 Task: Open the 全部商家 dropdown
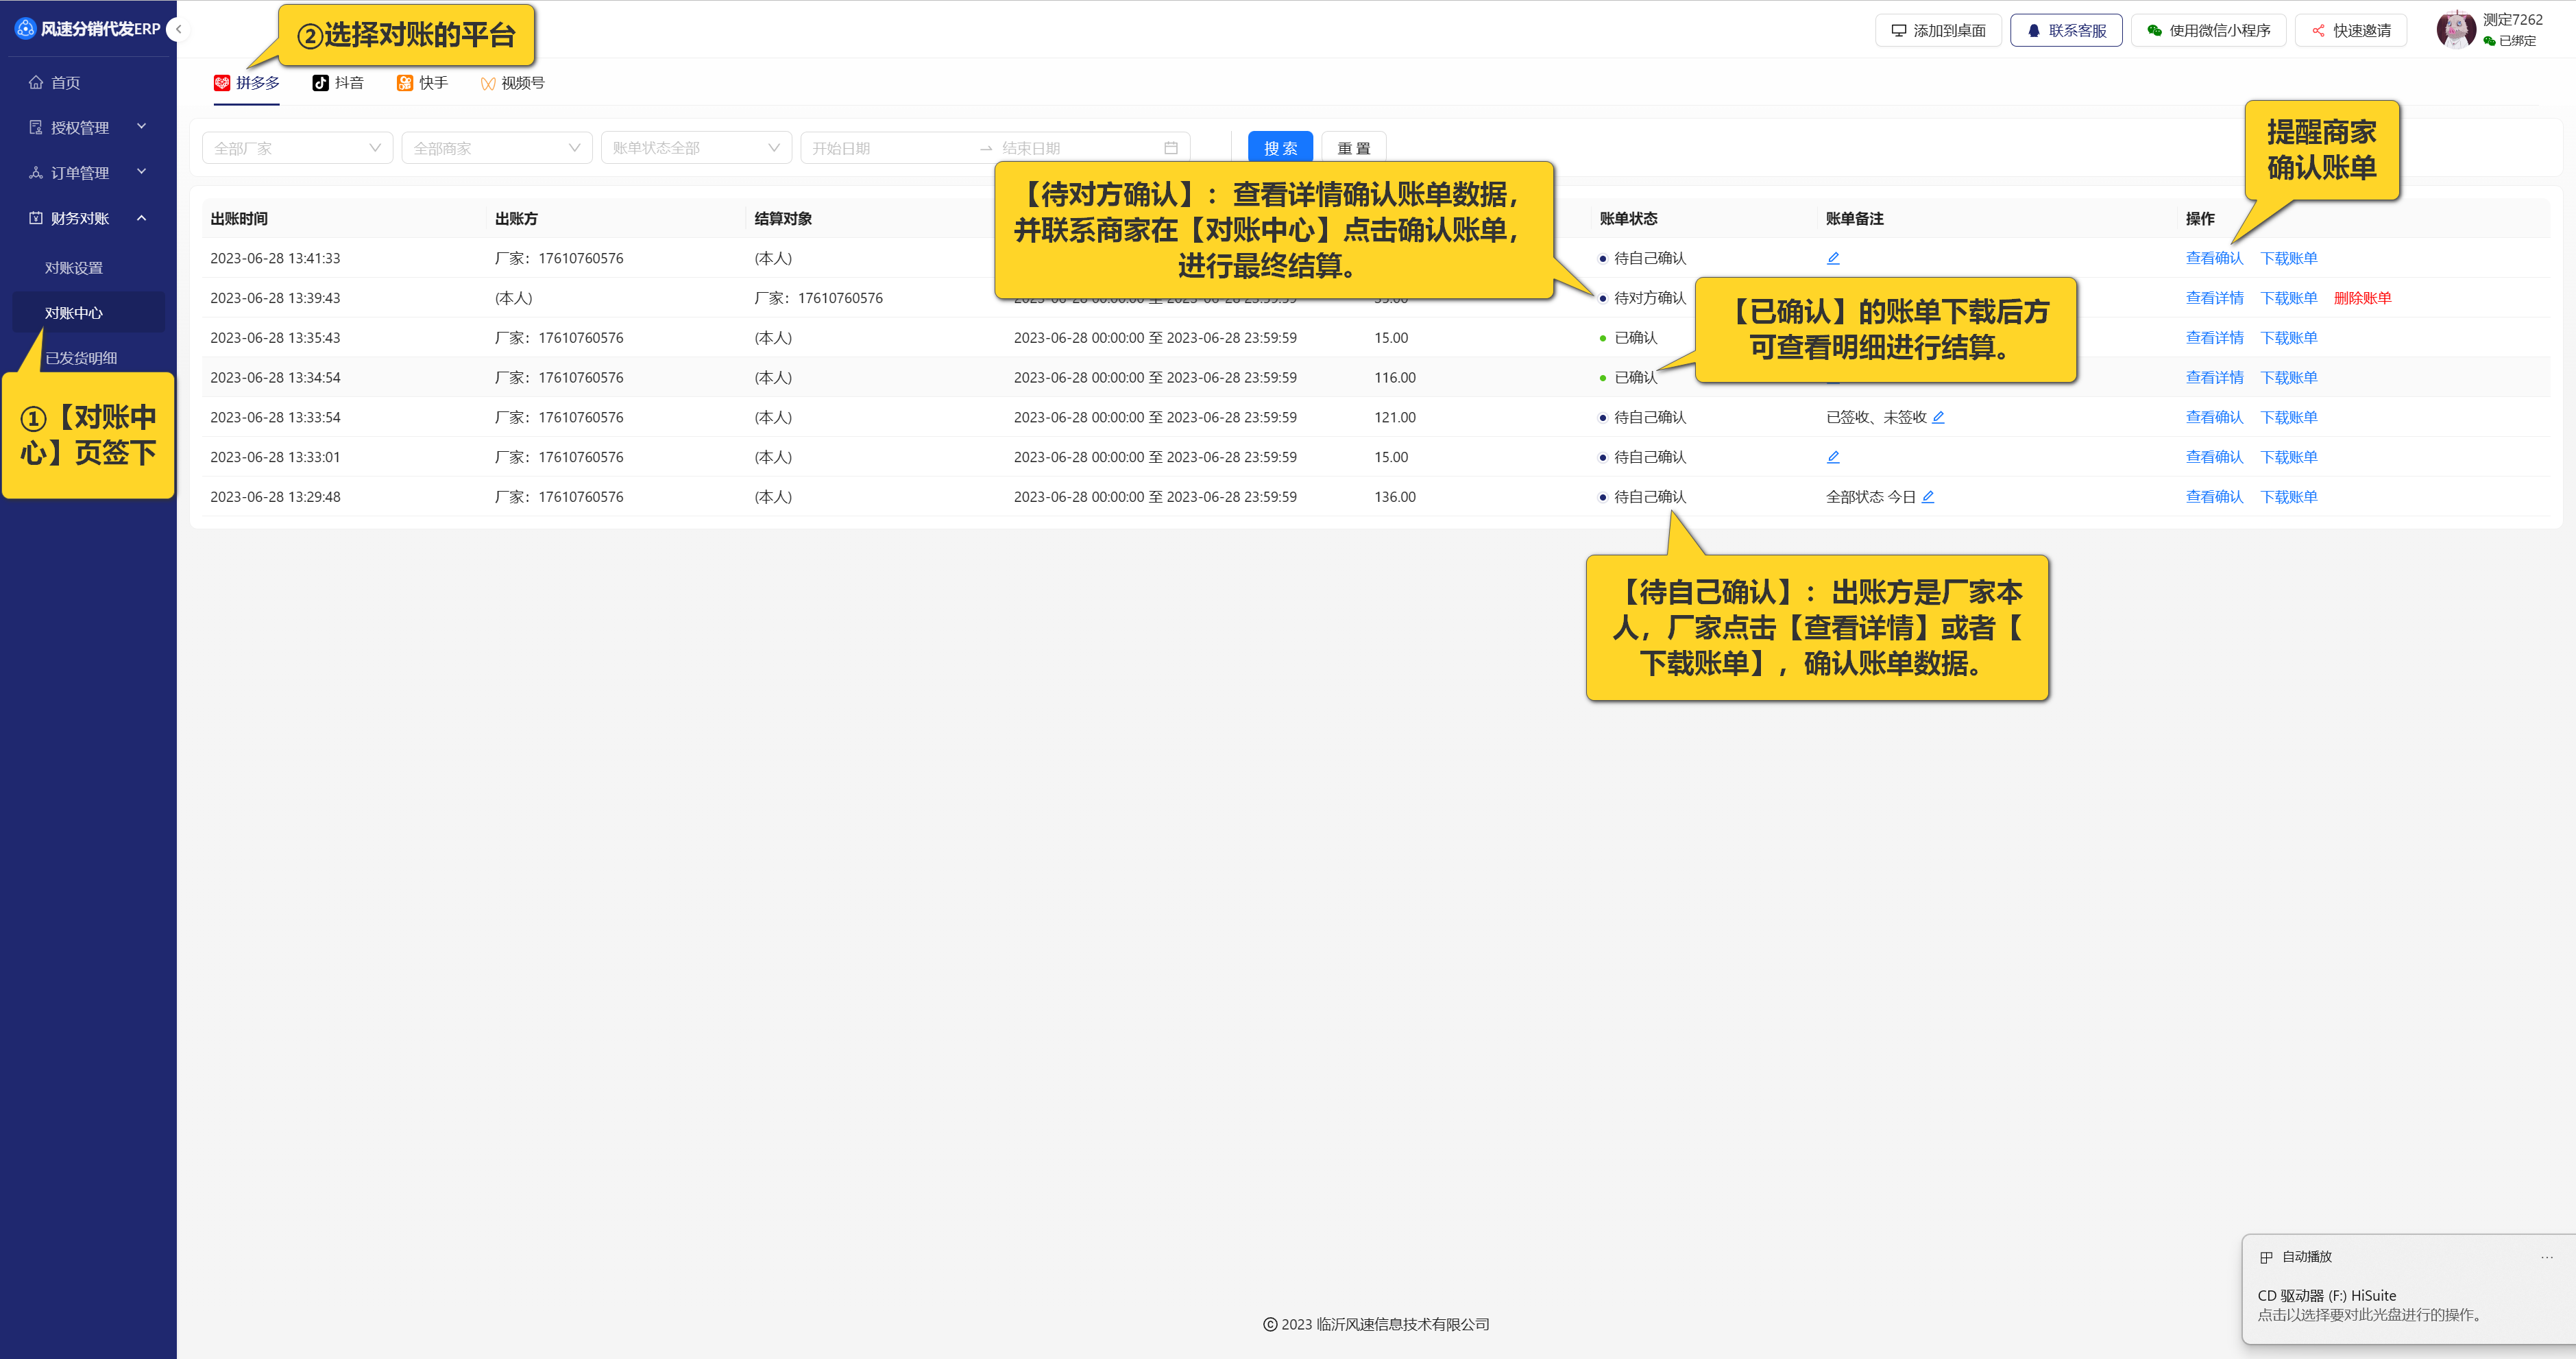497,148
